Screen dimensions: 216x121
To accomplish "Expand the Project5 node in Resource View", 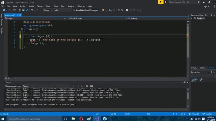I will [192, 18].
